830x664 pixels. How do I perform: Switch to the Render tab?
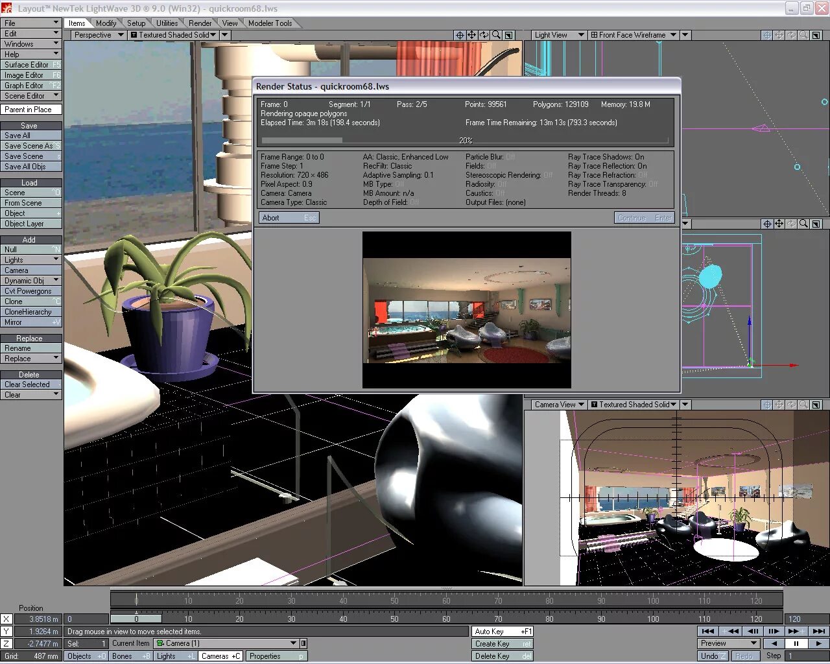pyautogui.click(x=200, y=23)
